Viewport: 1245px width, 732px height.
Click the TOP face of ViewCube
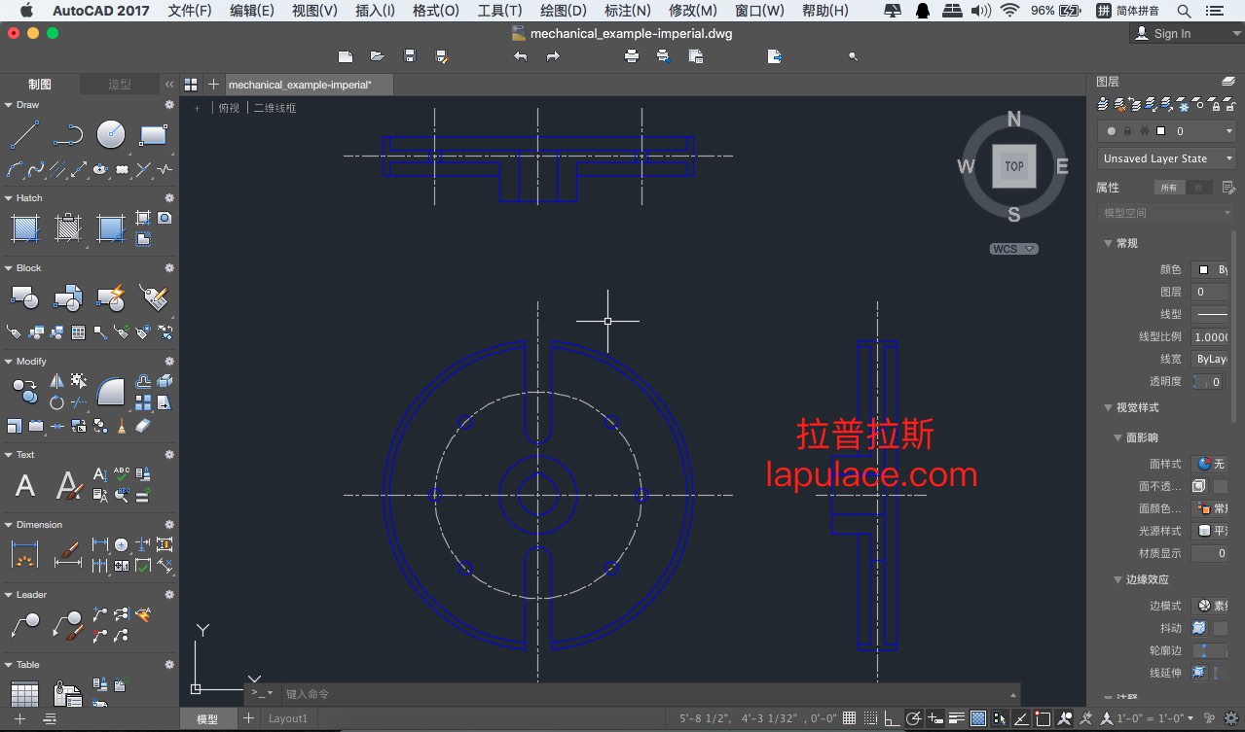click(x=1013, y=166)
